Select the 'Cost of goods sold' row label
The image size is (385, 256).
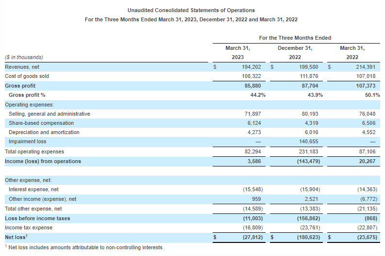[x=27, y=76]
